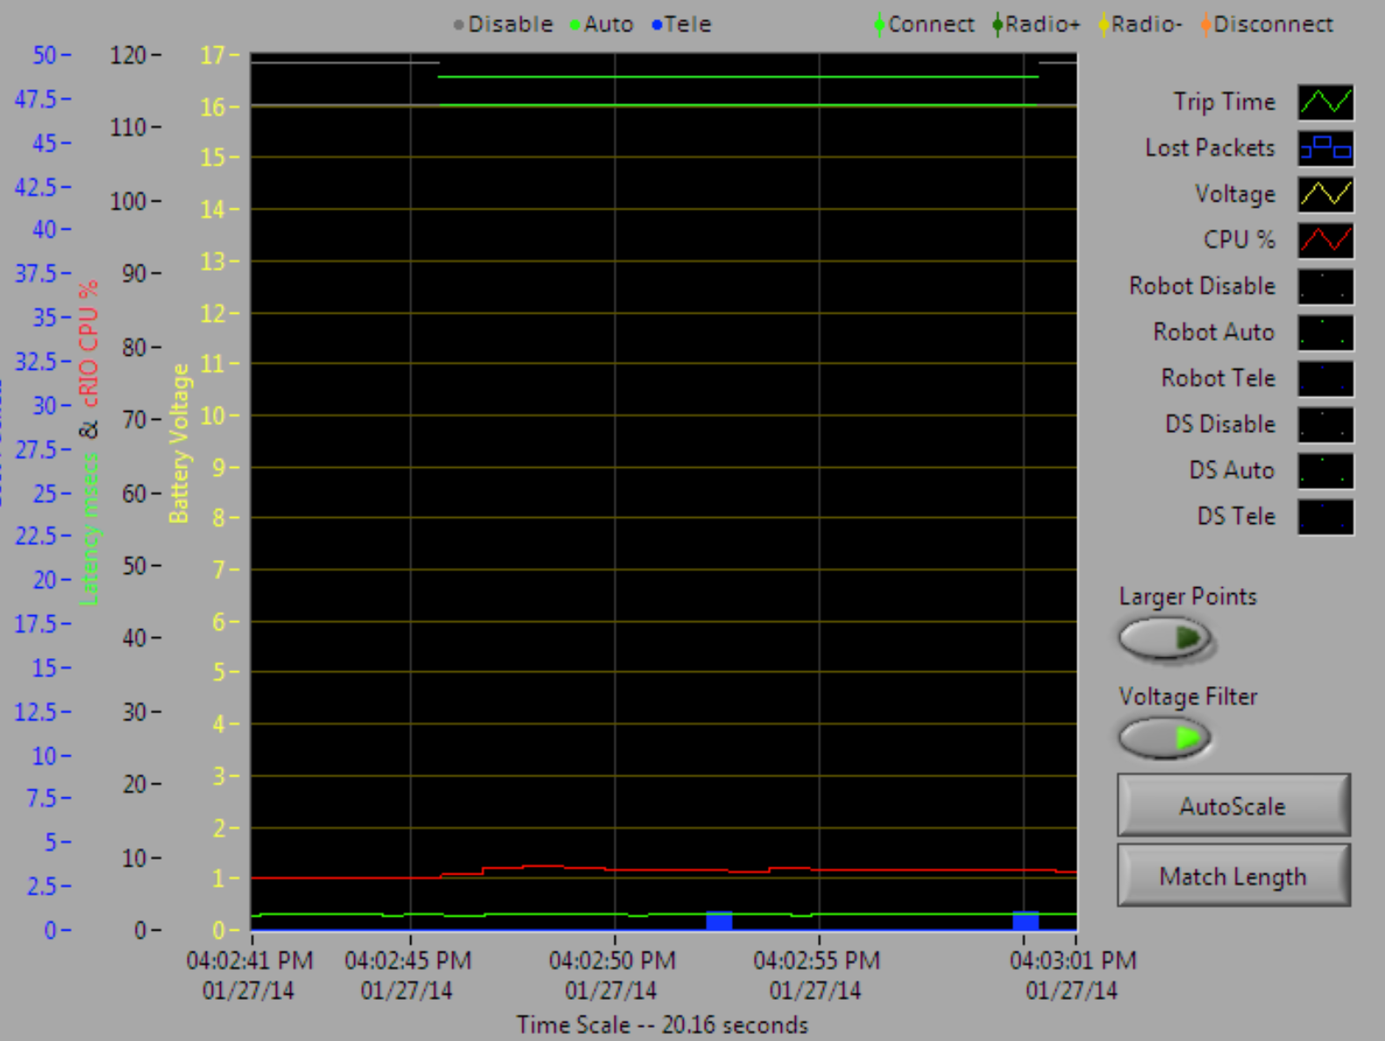Image resolution: width=1385 pixels, height=1041 pixels.
Task: Click the Robot Auto plot legend icon
Action: pos(1325,332)
